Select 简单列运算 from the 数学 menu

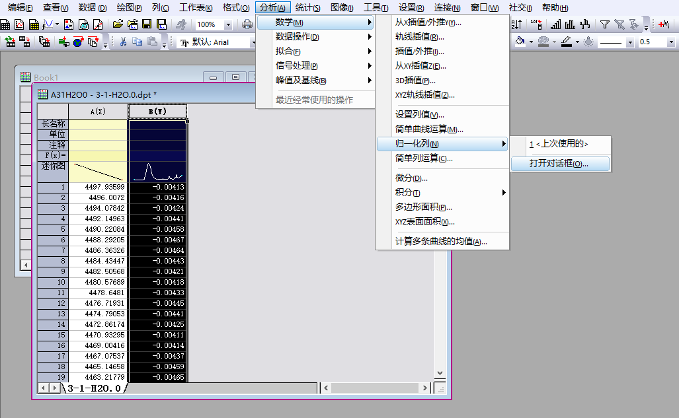[x=424, y=158]
